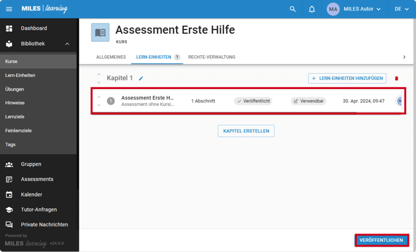Open the hamburger navigation menu
This screenshot has width=416, height=252.
(9, 9)
